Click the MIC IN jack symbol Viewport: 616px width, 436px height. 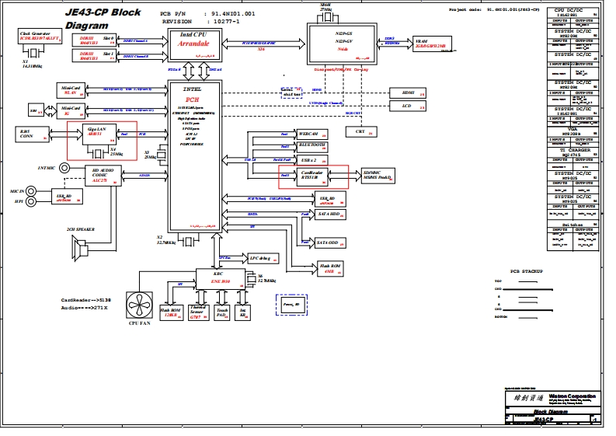tap(30, 190)
